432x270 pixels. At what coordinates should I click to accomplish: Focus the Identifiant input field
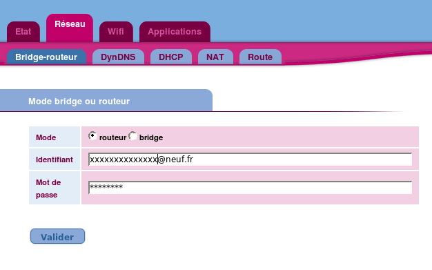coord(251,160)
